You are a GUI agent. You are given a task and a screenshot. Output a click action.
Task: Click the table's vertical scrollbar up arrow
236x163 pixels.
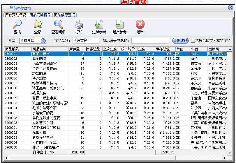coord(230,49)
